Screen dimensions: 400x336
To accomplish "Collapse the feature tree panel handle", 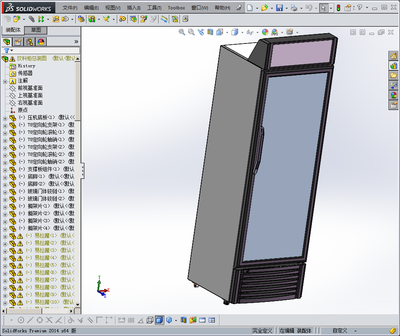I will point(83,171).
